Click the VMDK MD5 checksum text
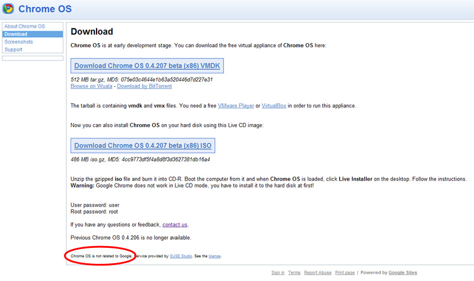 click(142, 80)
